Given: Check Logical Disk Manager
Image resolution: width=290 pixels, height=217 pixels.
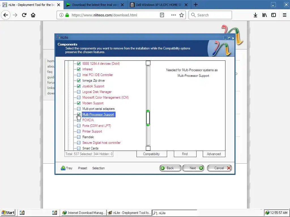Looking at the screenshot, I should [79, 92].
